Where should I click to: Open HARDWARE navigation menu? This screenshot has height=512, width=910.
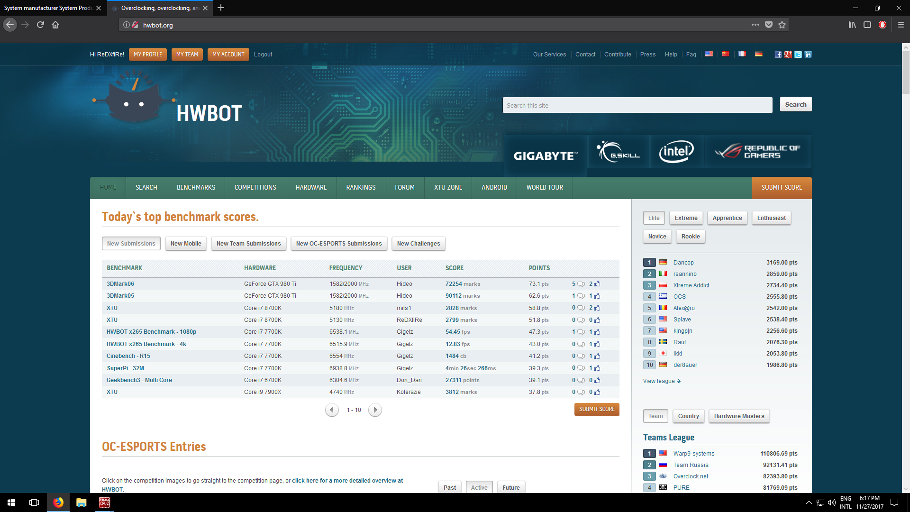(311, 188)
